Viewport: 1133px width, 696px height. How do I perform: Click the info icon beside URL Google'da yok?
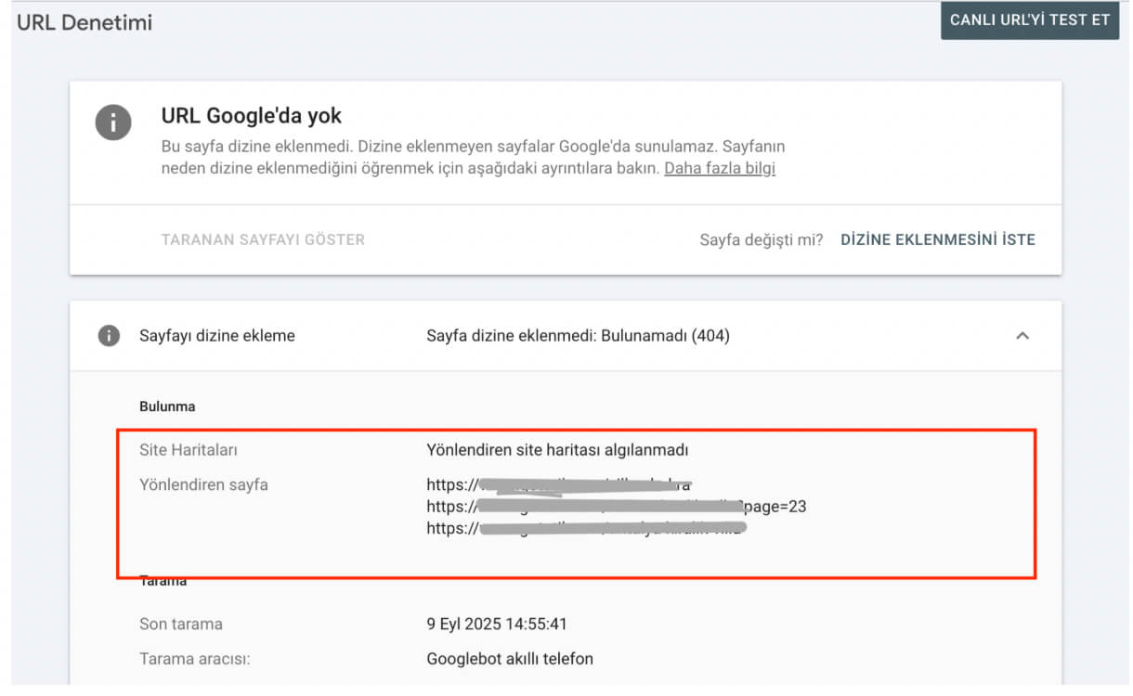pos(112,122)
